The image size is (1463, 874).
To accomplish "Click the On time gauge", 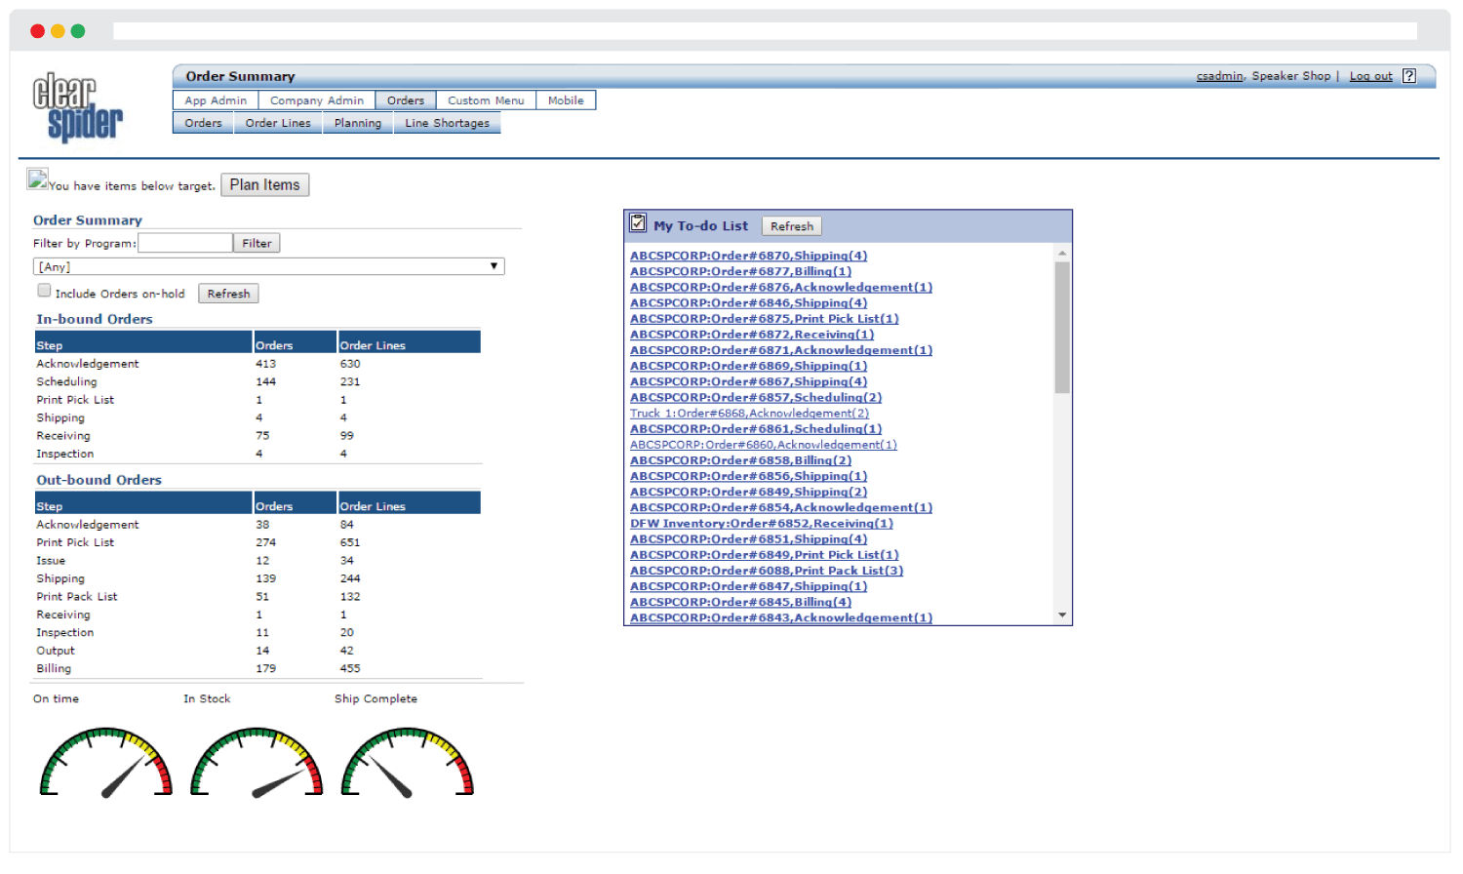I will click(105, 762).
